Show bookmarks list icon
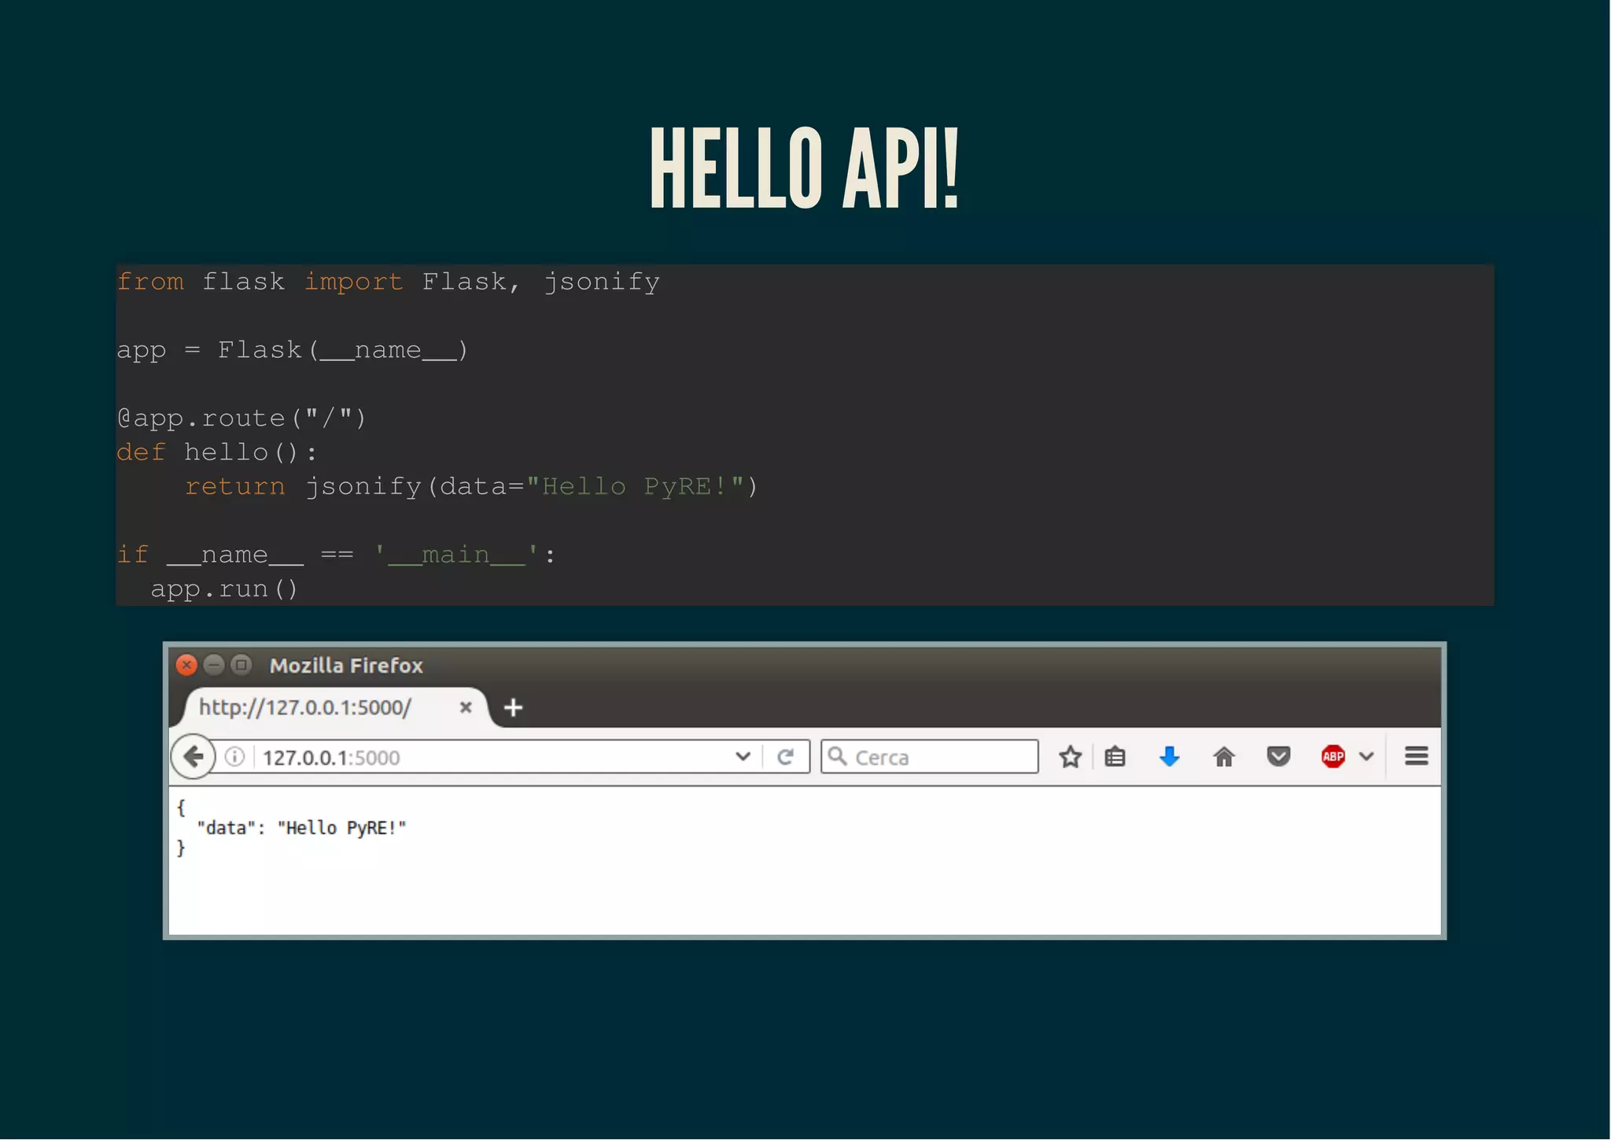 pos(1115,757)
